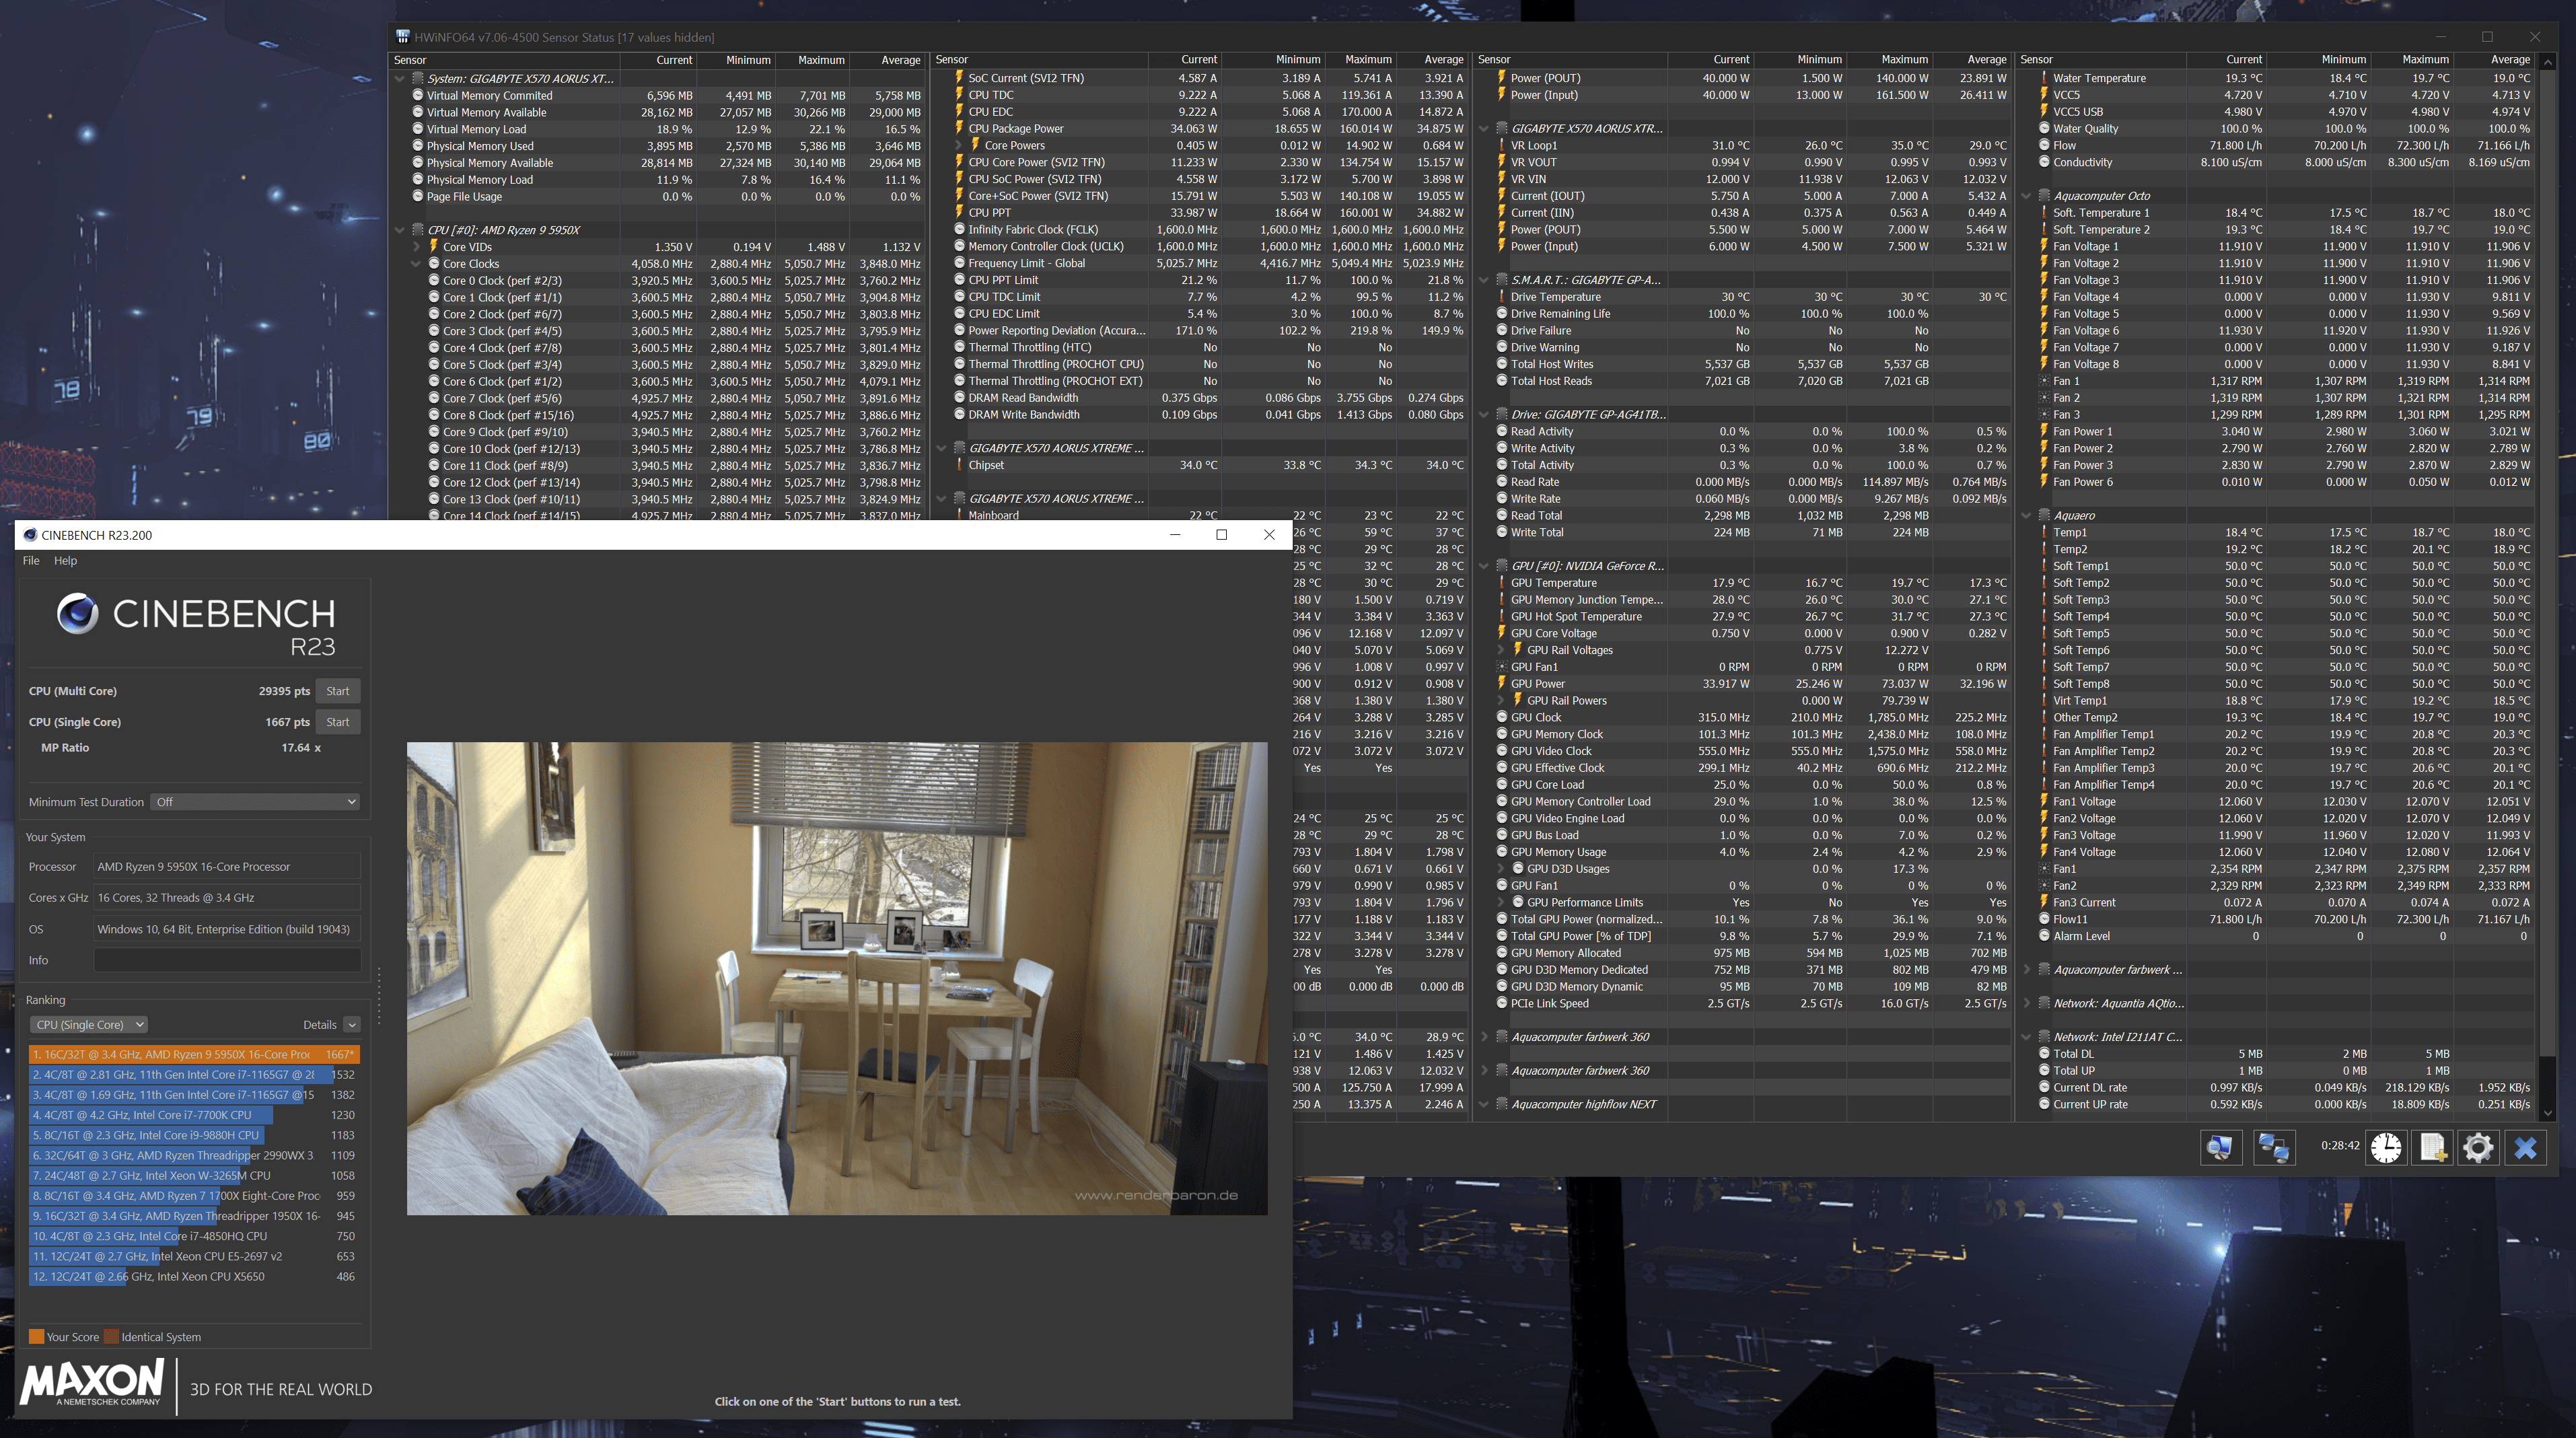Open HWiNFO summary window icon (monitor with magnifier)
2576x1438 pixels.
coord(2220,1147)
